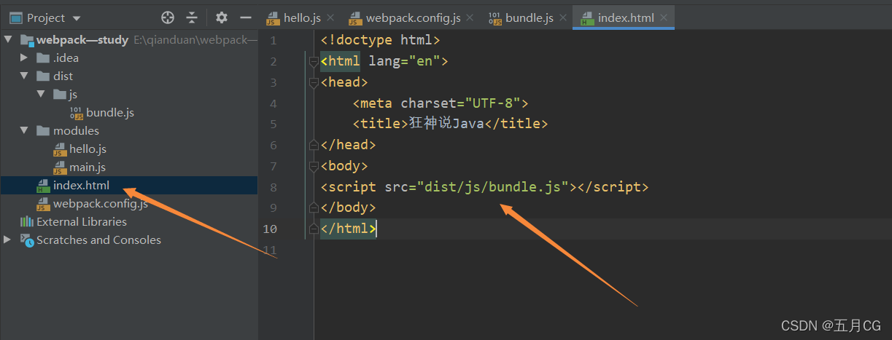Hide the Project panel with minus icon
This screenshot has height=340, width=892.
246,17
